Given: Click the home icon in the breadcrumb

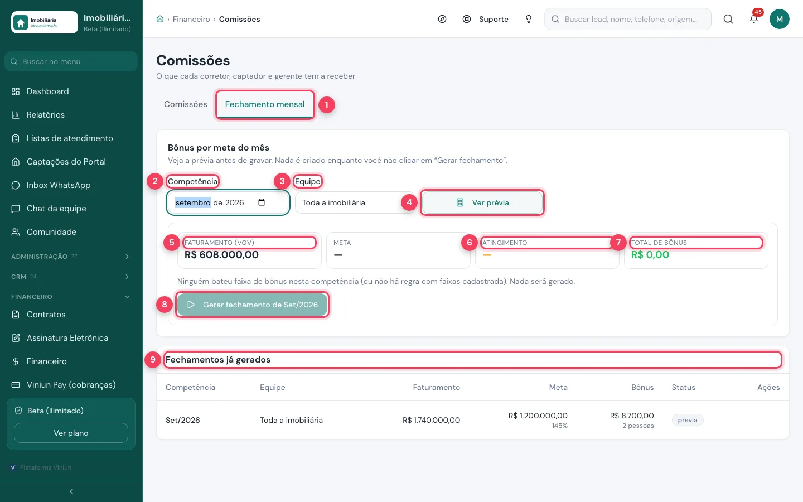Looking at the screenshot, I should (x=160, y=19).
